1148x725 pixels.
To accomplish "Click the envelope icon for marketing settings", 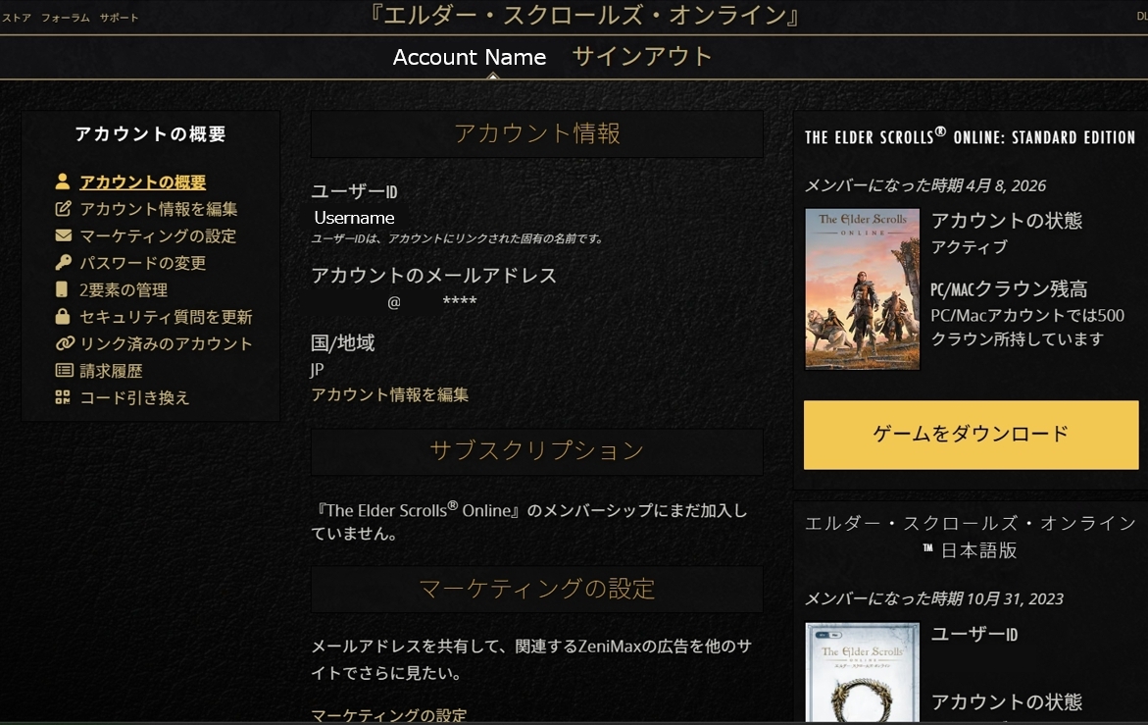I will point(63,235).
